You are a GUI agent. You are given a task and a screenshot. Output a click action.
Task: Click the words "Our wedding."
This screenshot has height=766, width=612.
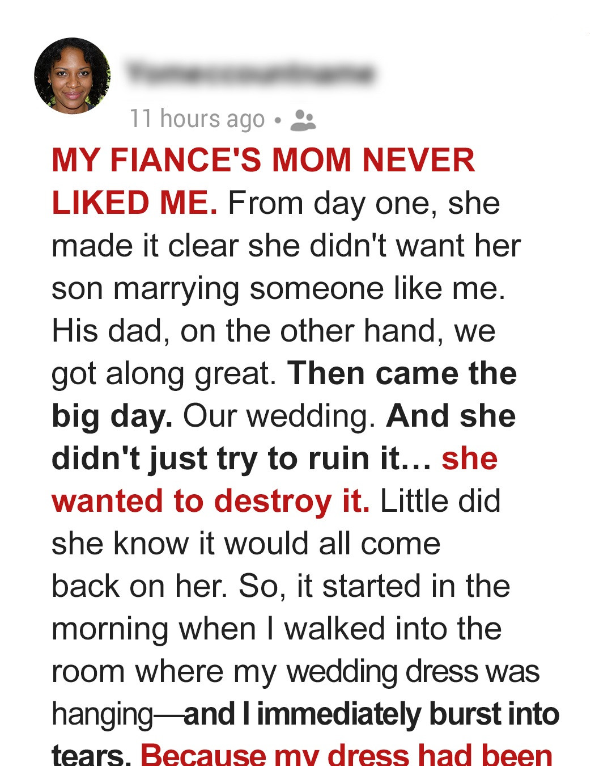click(279, 416)
